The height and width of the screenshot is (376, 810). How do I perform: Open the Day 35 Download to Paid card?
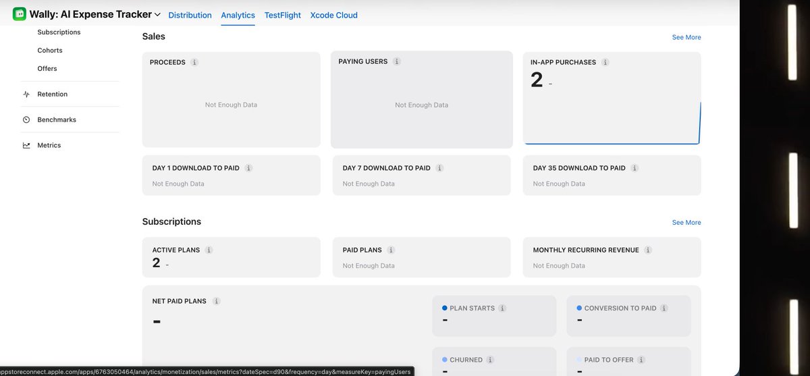point(612,176)
